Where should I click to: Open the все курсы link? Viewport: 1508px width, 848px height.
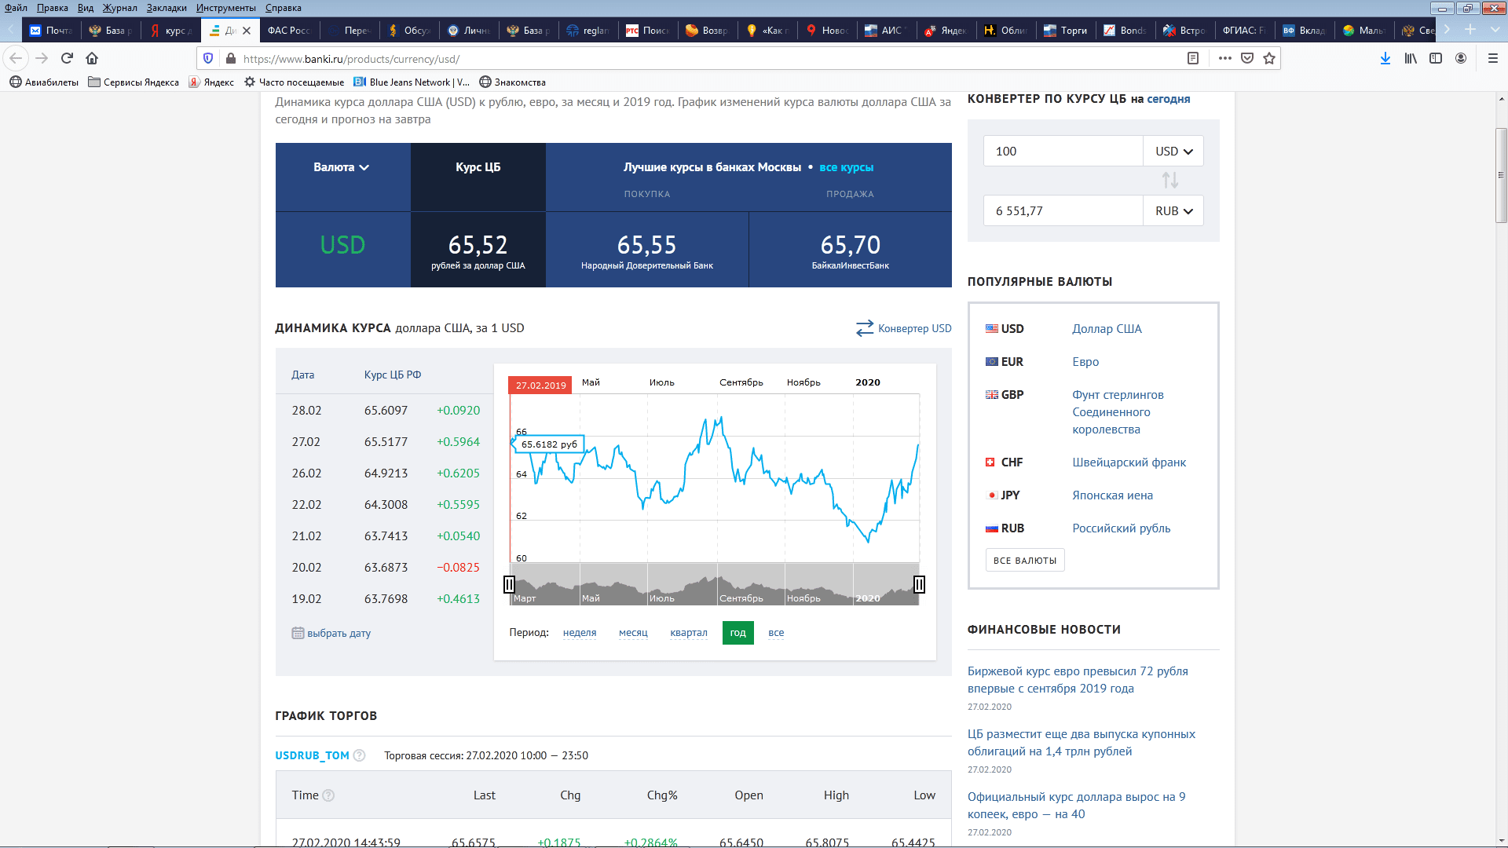click(x=846, y=167)
